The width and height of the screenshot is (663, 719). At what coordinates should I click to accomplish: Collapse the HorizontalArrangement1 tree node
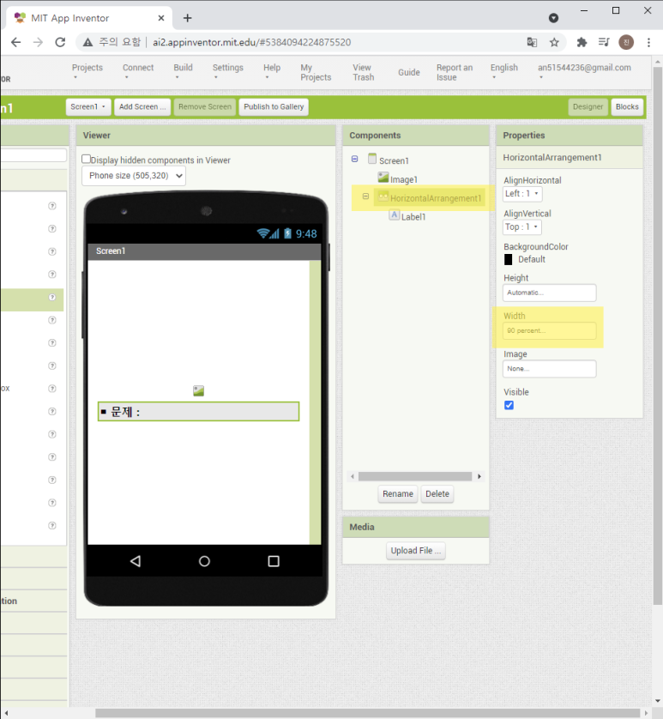click(365, 196)
